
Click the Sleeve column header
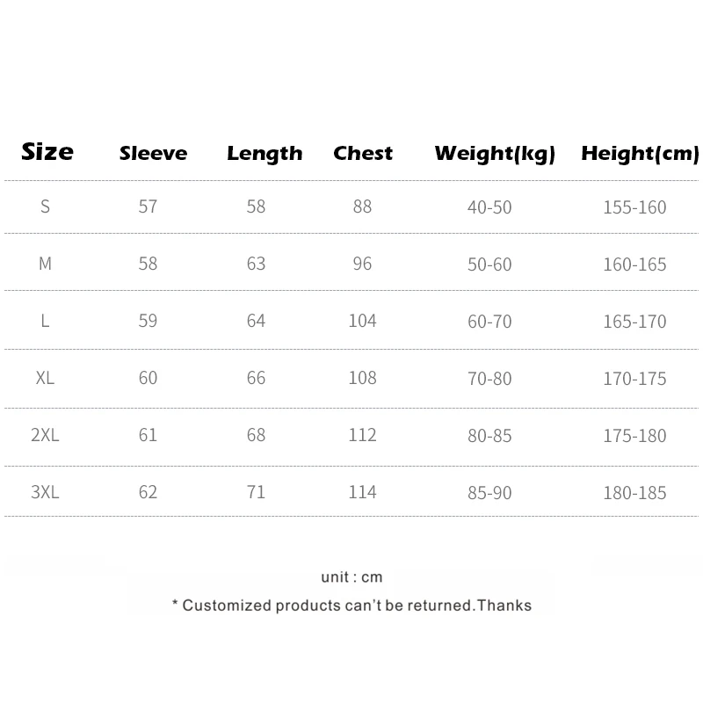pyautogui.click(x=153, y=154)
